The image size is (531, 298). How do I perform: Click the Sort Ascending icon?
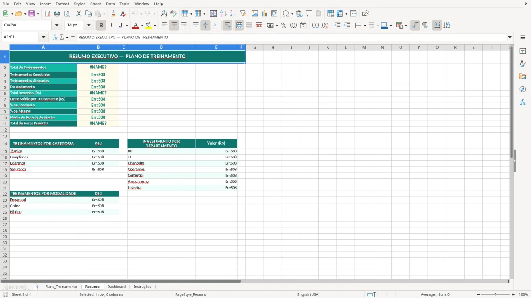(223, 14)
